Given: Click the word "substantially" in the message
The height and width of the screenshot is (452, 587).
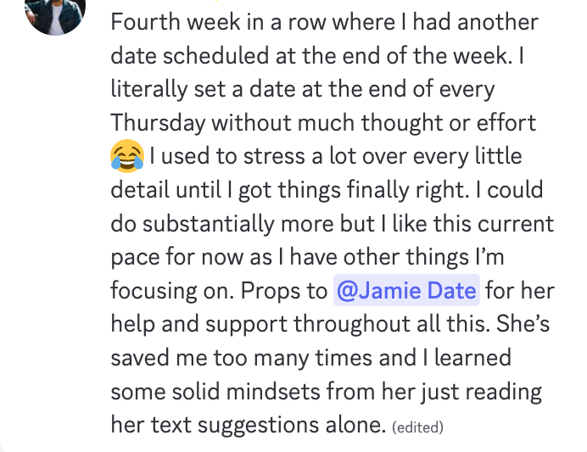Looking at the screenshot, I should point(208,224).
